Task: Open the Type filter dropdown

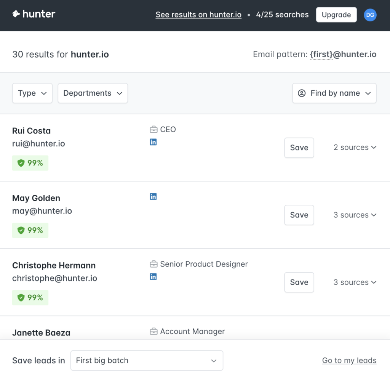Action: (32, 93)
